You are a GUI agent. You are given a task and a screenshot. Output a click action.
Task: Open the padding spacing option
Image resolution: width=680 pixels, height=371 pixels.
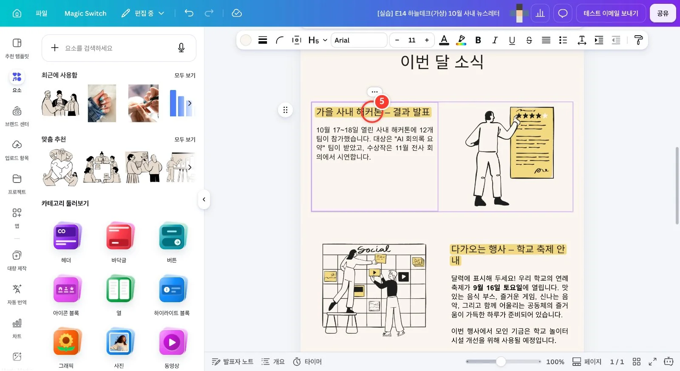[297, 40]
